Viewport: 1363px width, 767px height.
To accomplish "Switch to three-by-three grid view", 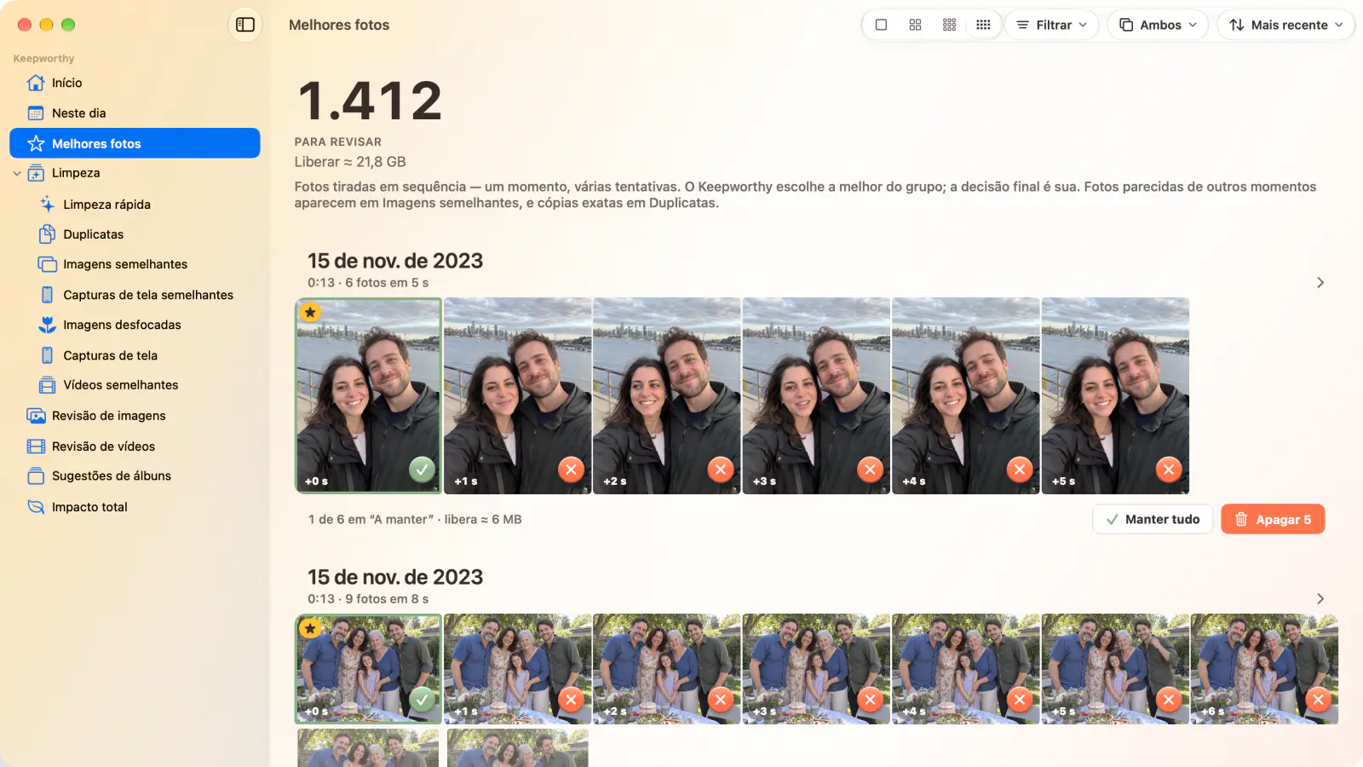I will click(950, 25).
